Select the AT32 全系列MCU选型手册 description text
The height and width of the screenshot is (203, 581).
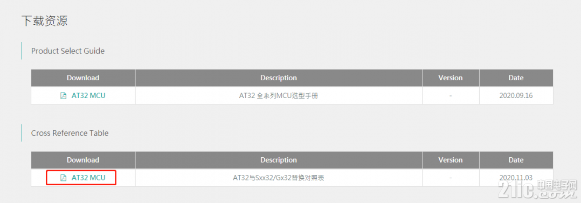click(279, 95)
